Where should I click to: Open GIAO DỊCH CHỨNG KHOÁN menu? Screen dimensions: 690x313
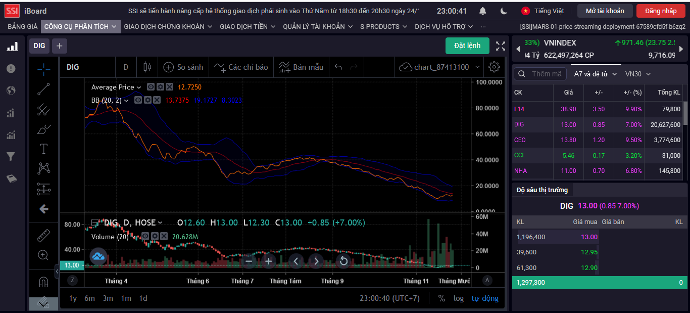pyautogui.click(x=169, y=26)
